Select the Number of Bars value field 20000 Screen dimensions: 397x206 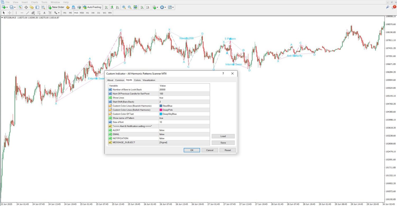point(184,89)
